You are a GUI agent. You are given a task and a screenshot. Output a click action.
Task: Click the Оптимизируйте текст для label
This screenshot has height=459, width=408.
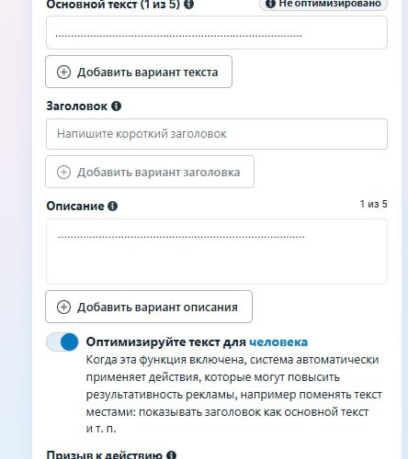click(x=166, y=341)
